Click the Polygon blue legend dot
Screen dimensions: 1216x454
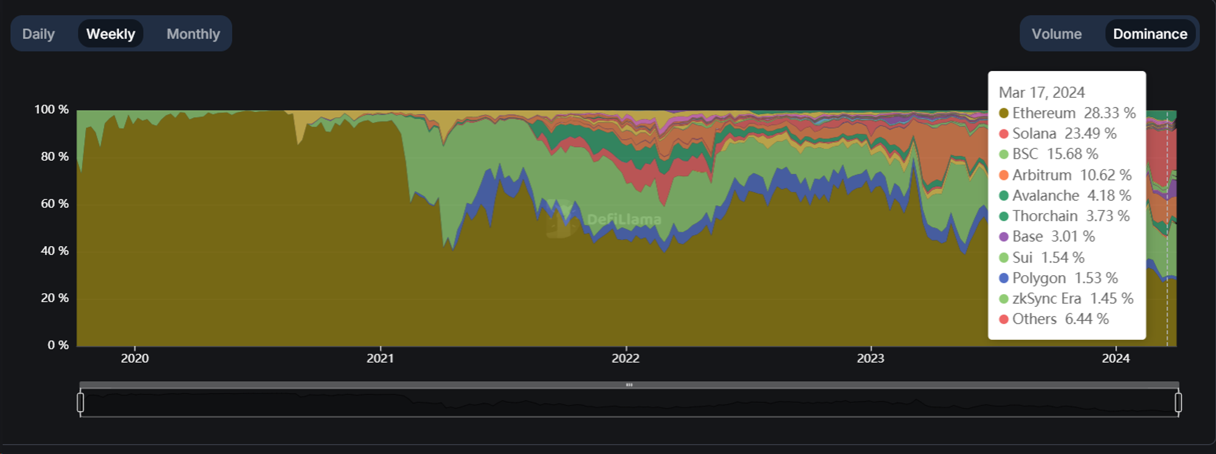(x=1004, y=278)
